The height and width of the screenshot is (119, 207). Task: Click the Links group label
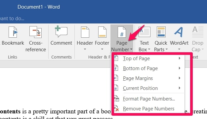pos(13,57)
